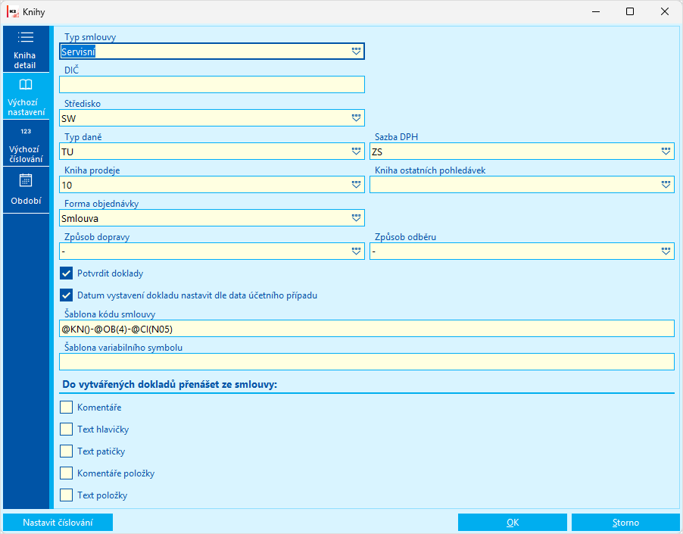The image size is (683, 534).
Task: Uncheck Potvrdit doklady checkbox
Action: [66, 273]
